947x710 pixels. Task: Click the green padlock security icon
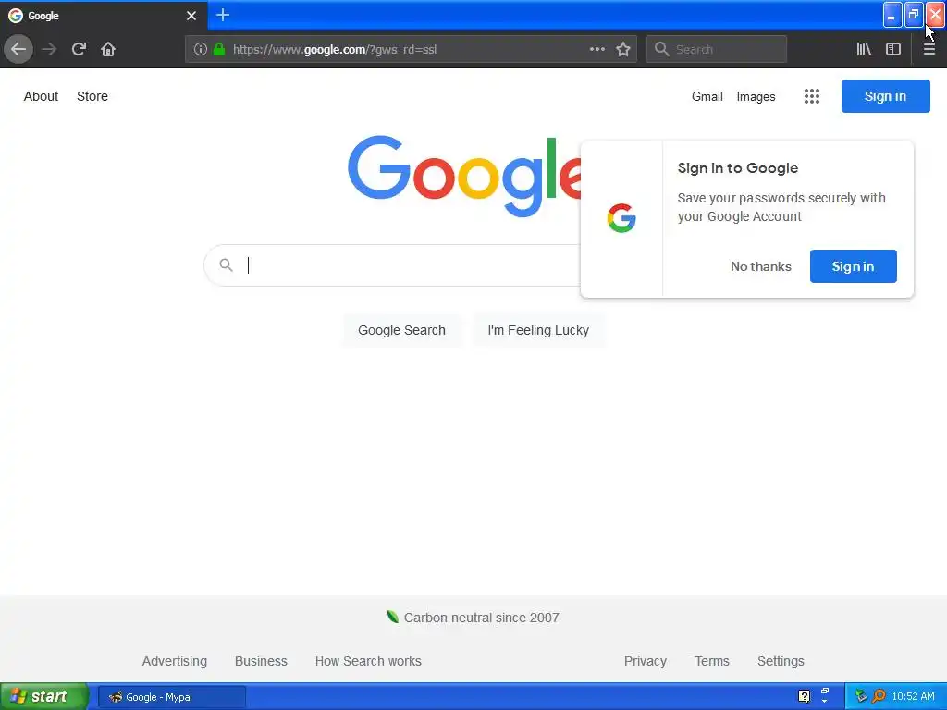coord(219,50)
